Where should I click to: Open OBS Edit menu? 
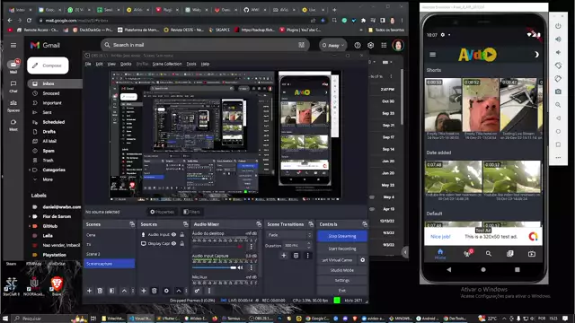tap(99, 64)
